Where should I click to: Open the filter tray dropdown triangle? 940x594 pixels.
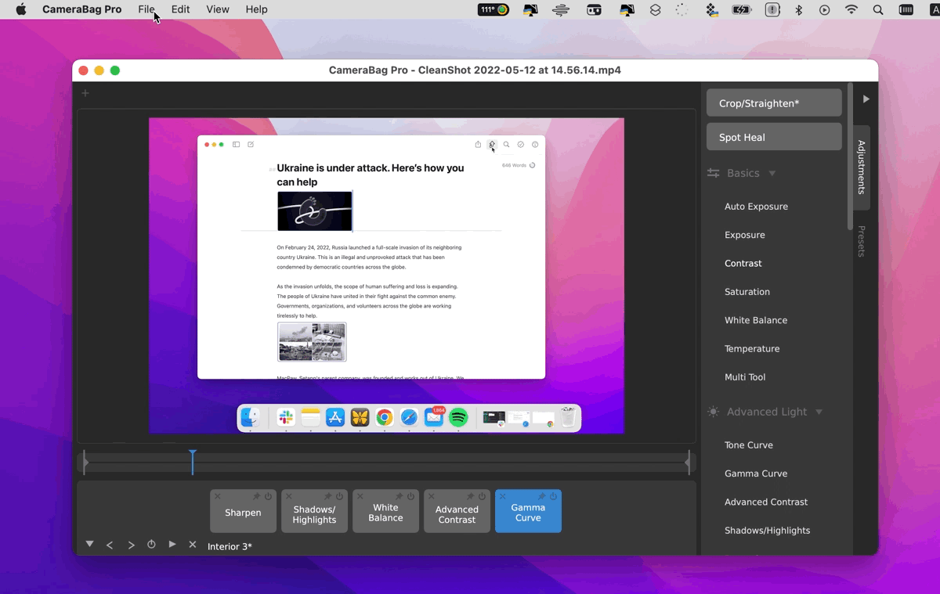(90, 544)
